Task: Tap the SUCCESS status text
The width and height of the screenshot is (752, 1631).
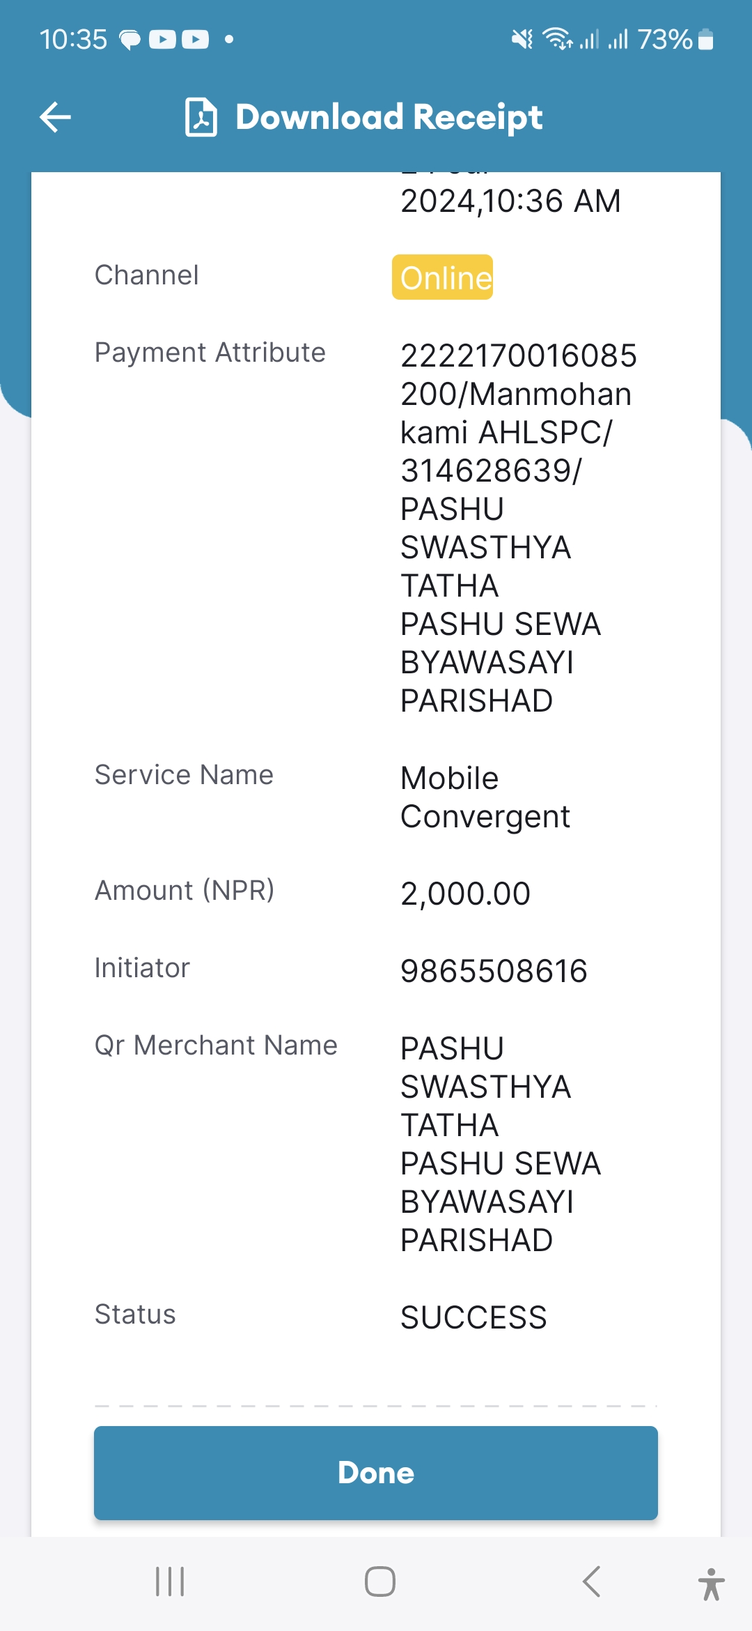Action: pos(473,1317)
